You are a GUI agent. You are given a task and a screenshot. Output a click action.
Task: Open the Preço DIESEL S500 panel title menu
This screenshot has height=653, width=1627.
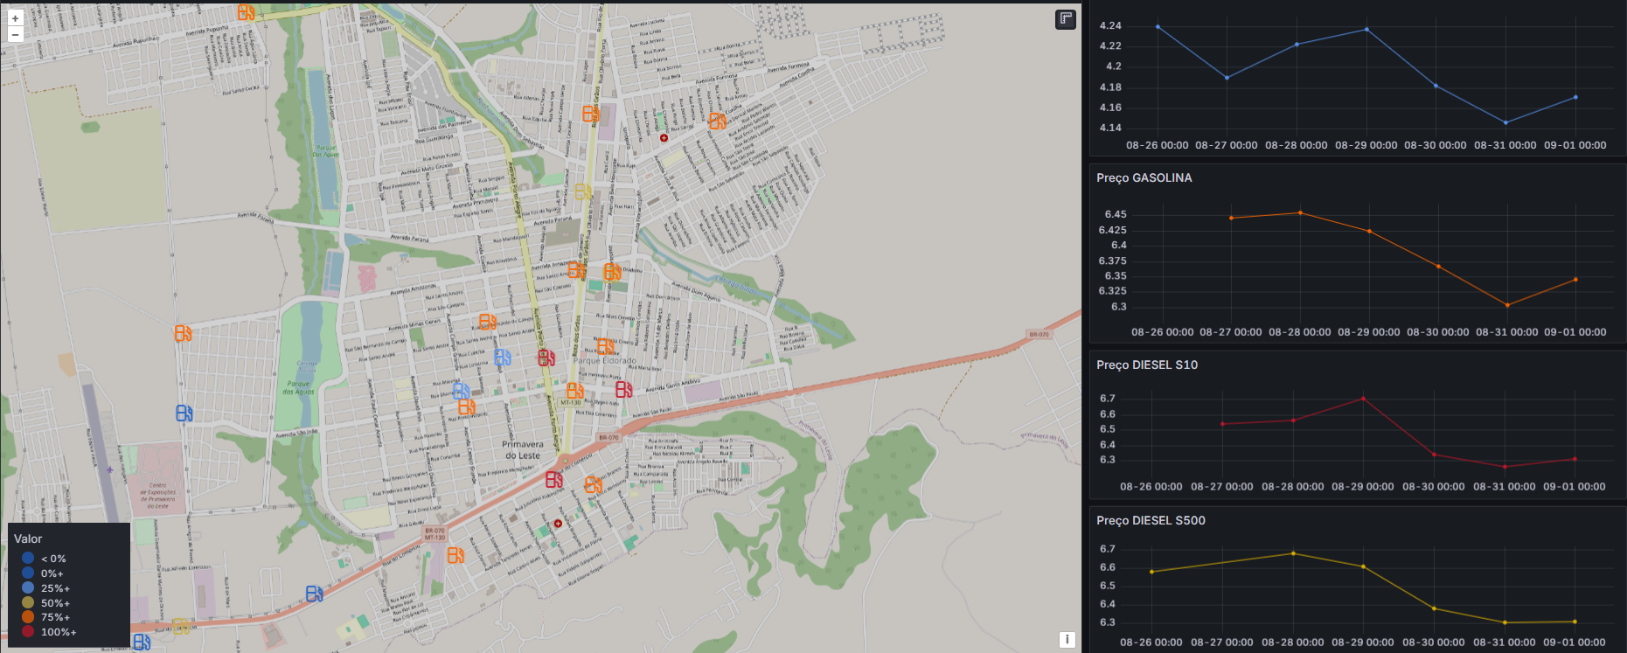click(1151, 520)
